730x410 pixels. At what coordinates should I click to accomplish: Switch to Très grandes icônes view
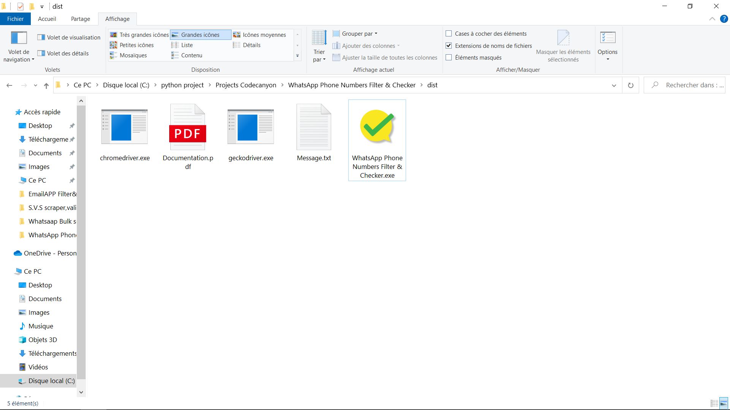click(x=139, y=35)
